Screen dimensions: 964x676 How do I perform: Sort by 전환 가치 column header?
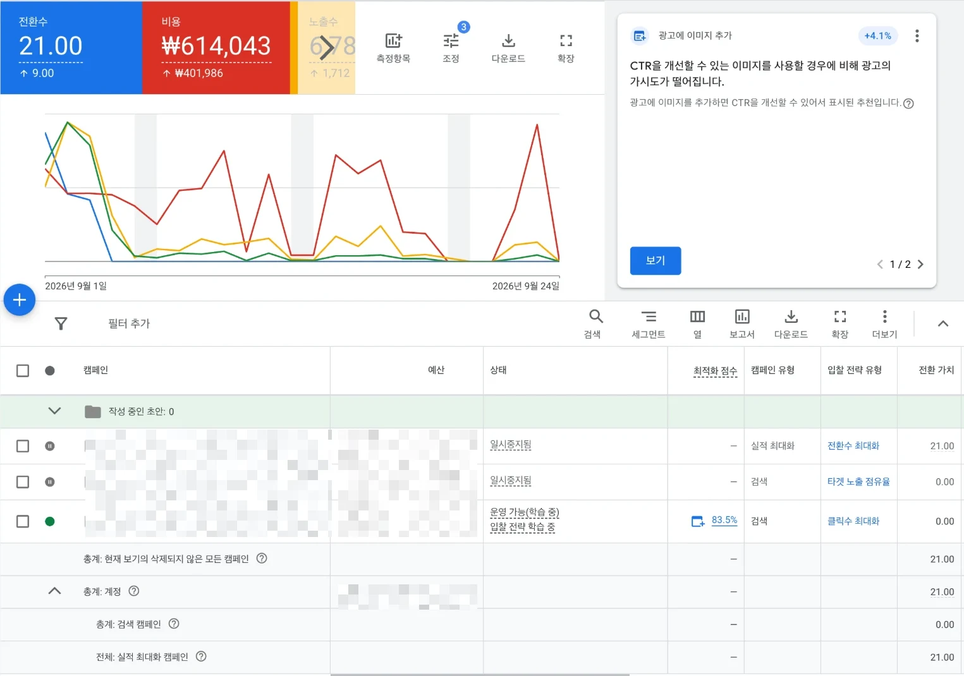(x=936, y=370)
